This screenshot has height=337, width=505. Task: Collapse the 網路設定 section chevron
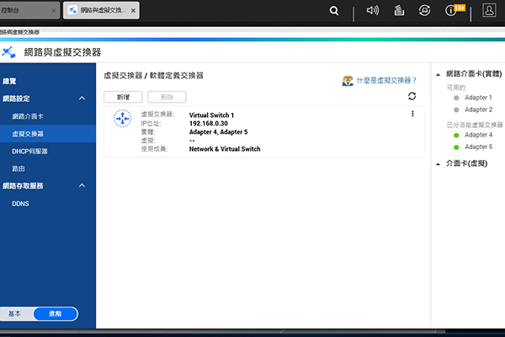coord(82,99)
